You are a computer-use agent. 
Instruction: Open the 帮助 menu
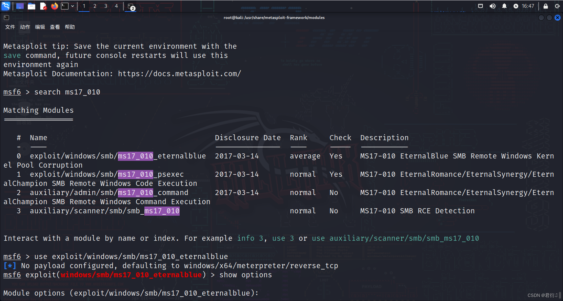point(70,27)
